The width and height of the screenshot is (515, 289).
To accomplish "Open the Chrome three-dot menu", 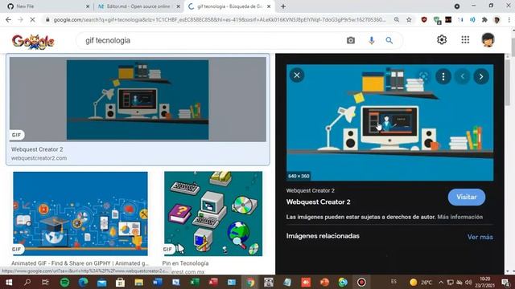I will coord(509,19).
